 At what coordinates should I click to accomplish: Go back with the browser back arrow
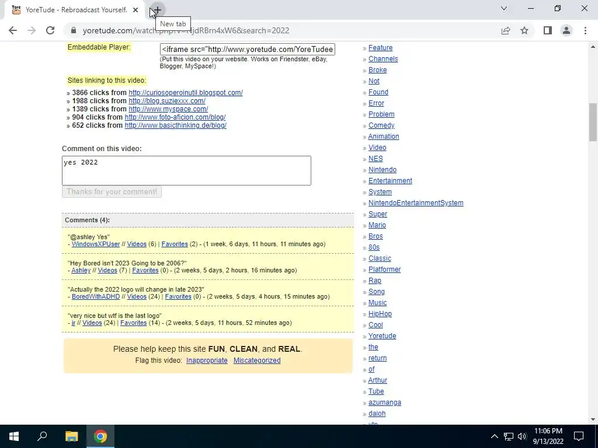click(x=13, y=30)
